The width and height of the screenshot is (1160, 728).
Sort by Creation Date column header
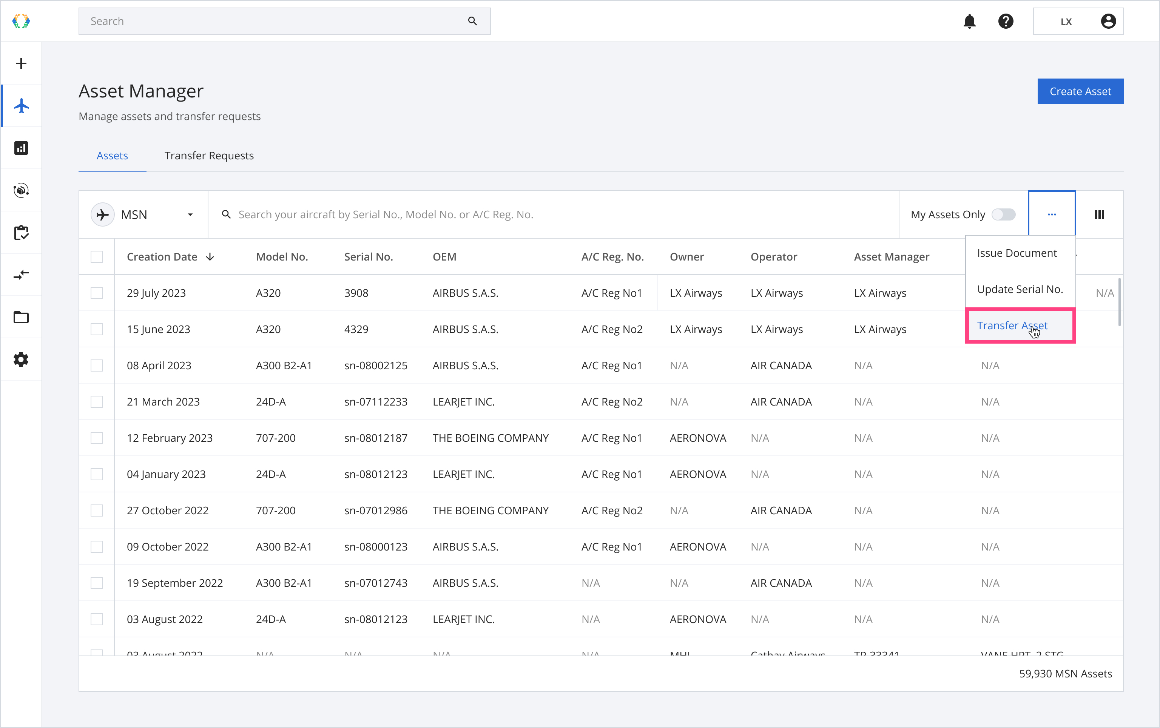click(162, 257)
